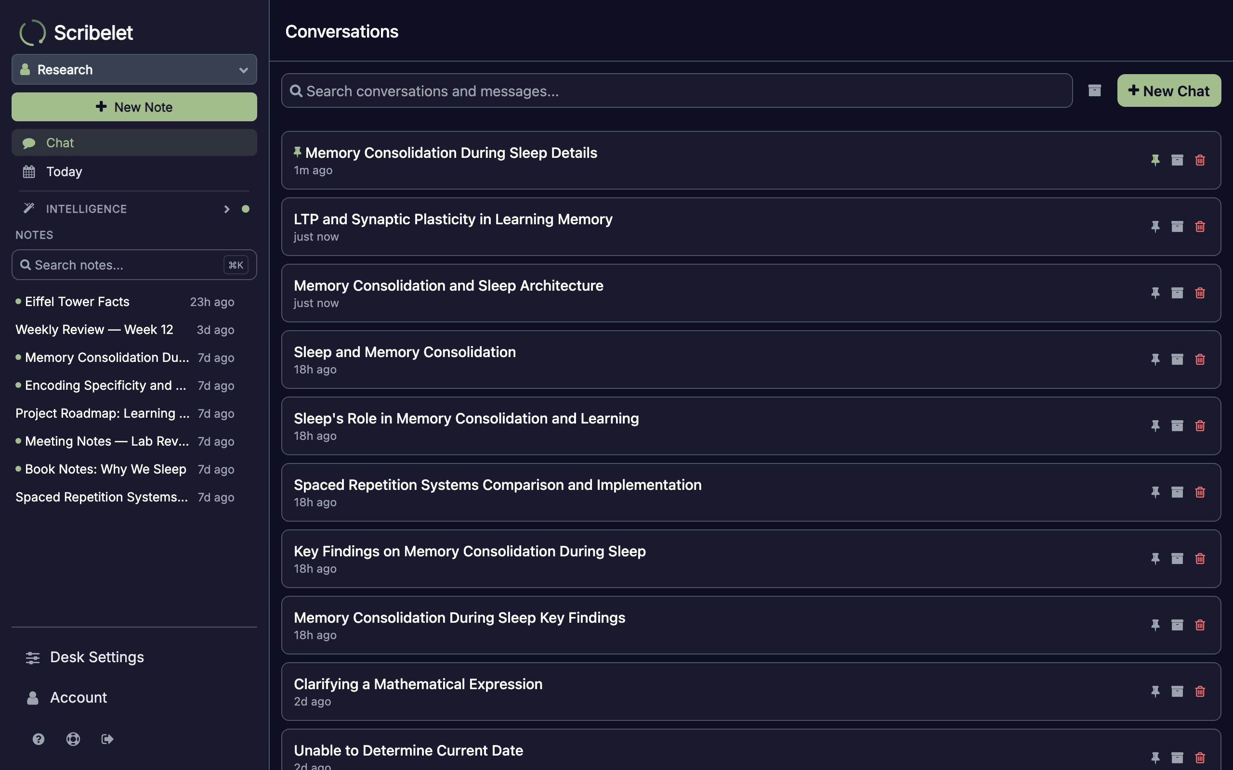Pin Sleep's Role in Memory Consolidation chat
The width and height of the screenshot is (1233, 770).
1155,426
